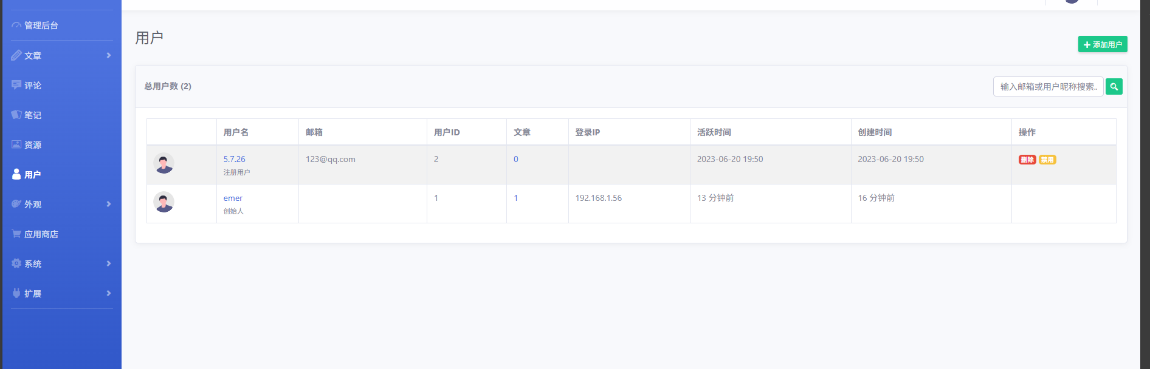Click avatar thumbnail of user 5.7.26
The height and width of the screenshot is (369, 1150).
(164, 164)
